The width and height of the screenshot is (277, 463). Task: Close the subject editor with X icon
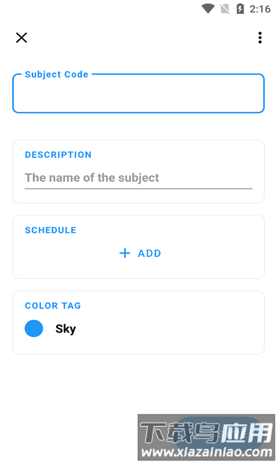coord(21,38)
